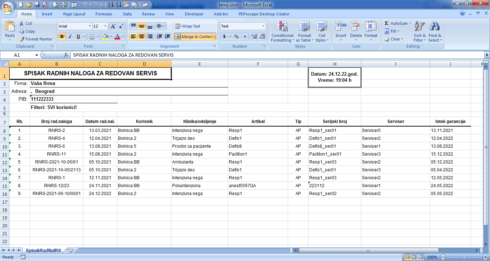
Task: Apply Accounting Number Format dollar icon
Action: point(225,37)
